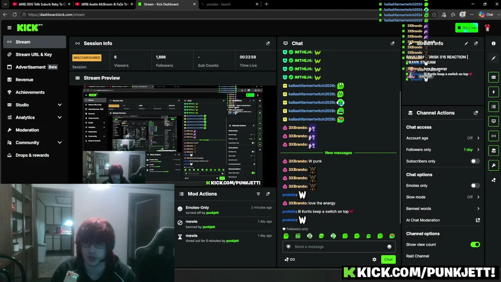
Task: Toggle the broadcast signal widget in right rail
Action: [x=494, y=136]
